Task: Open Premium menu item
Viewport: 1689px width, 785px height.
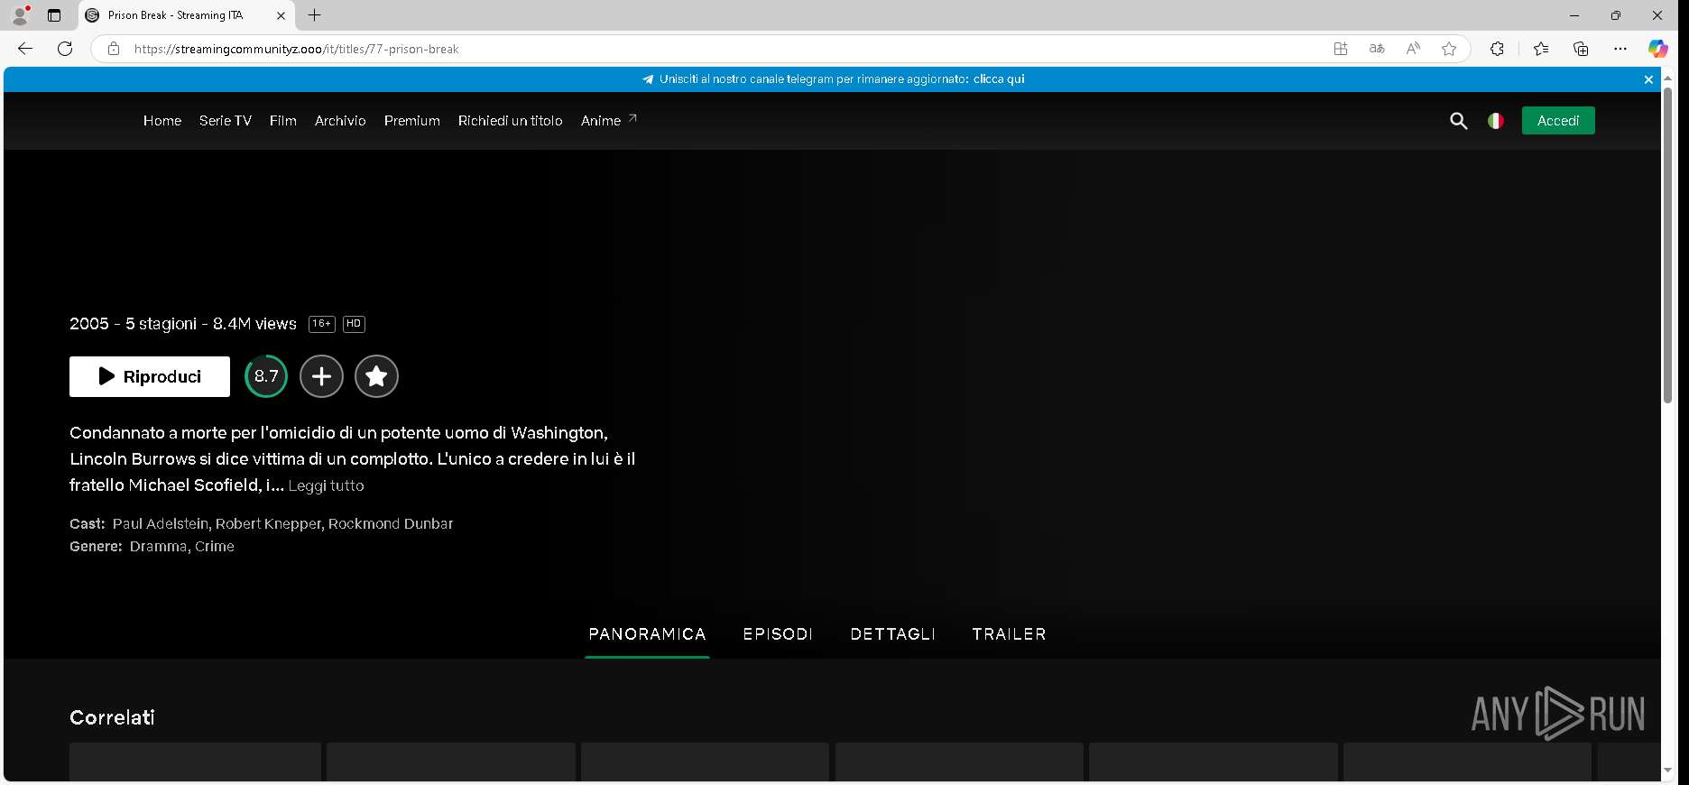Action: pos(412,121)
